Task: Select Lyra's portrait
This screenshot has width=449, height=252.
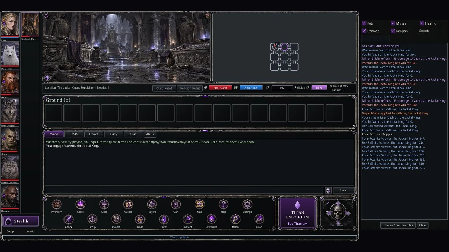Action: [10, 24]
